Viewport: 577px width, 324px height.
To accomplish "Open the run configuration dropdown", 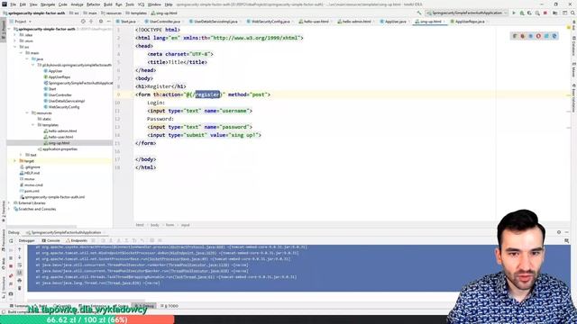I will [x=467, y=13].
